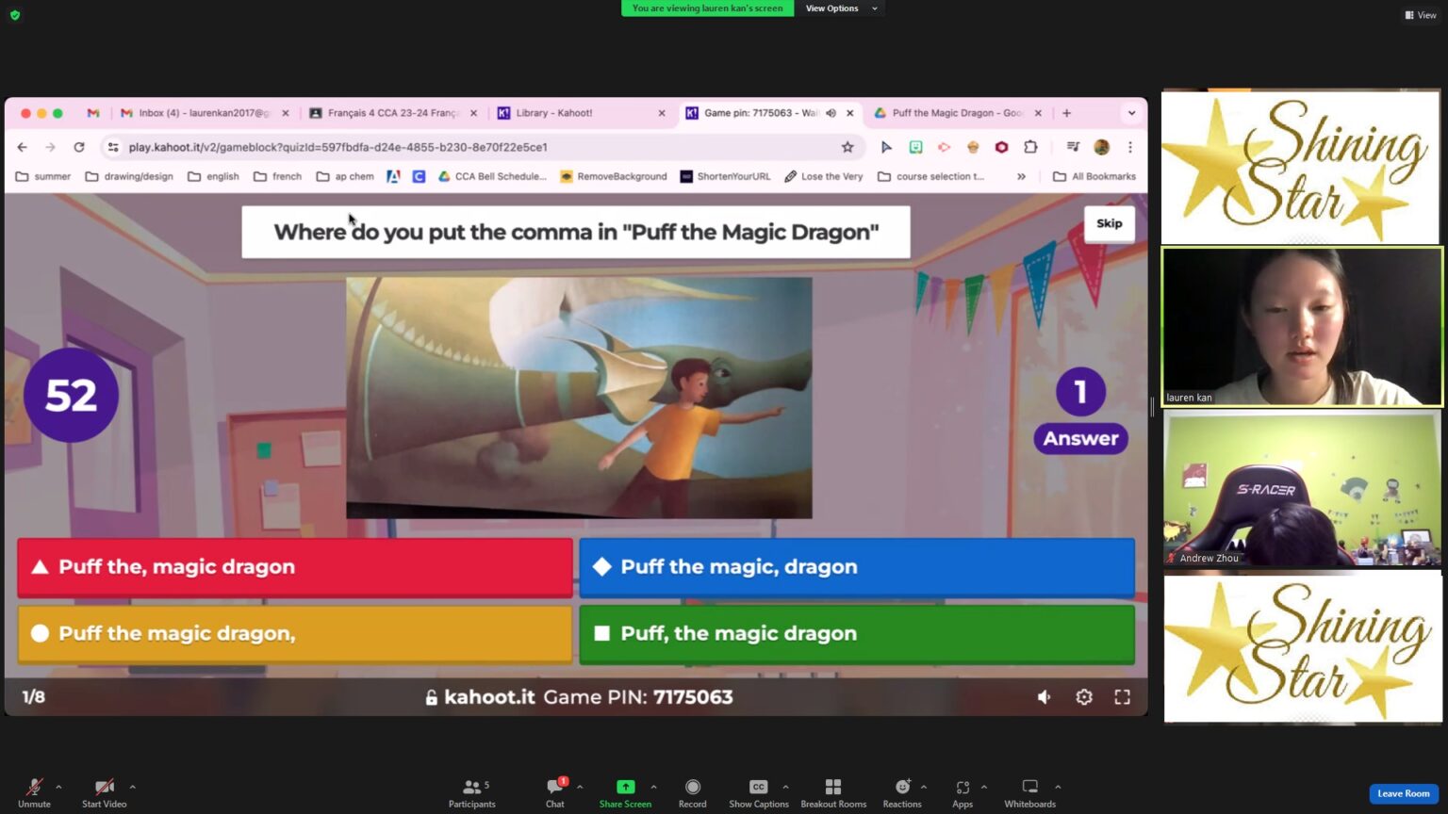The width and height of the screenshot is (1448, 814).
Task: Toggle Kahoot fullscreen mode
Action: click(1122, 697)
